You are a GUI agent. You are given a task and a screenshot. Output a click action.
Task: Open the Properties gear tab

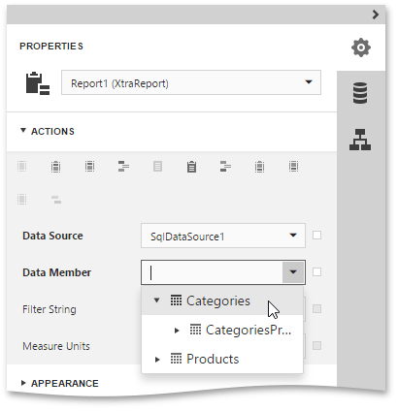[361, 47]
